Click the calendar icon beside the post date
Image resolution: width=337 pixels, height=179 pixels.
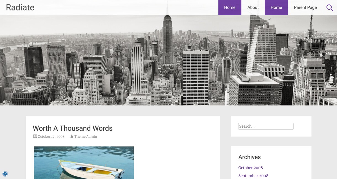(35, 136)
